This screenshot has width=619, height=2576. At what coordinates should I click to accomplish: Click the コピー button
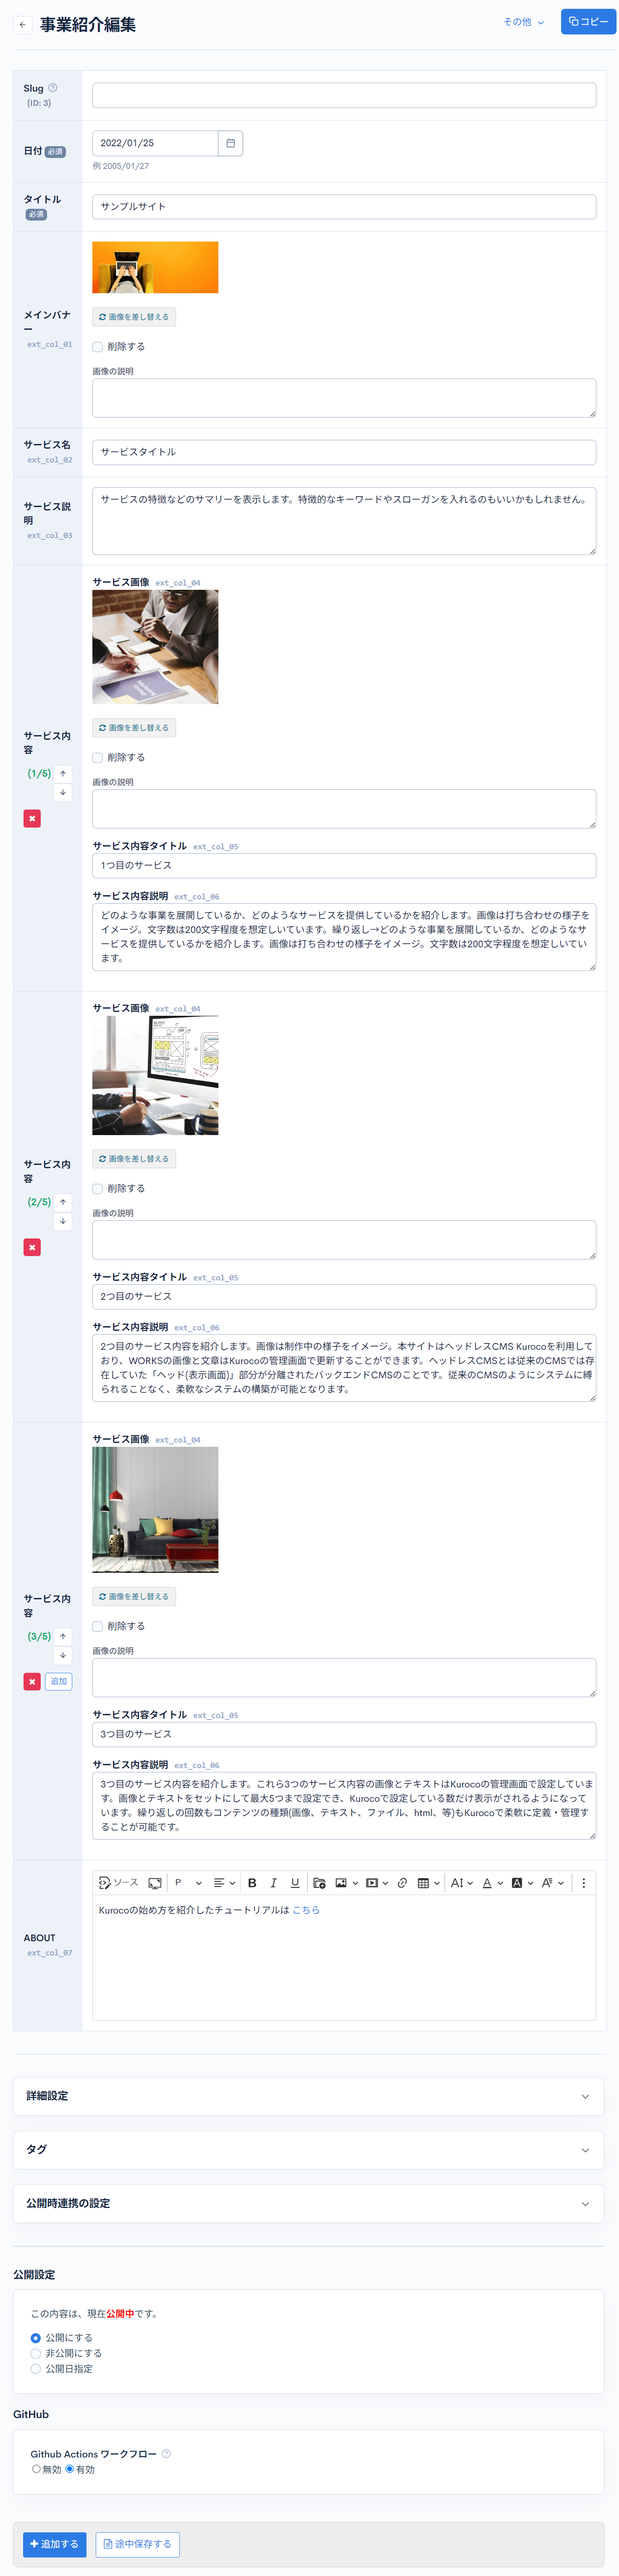tap(588, 22)
